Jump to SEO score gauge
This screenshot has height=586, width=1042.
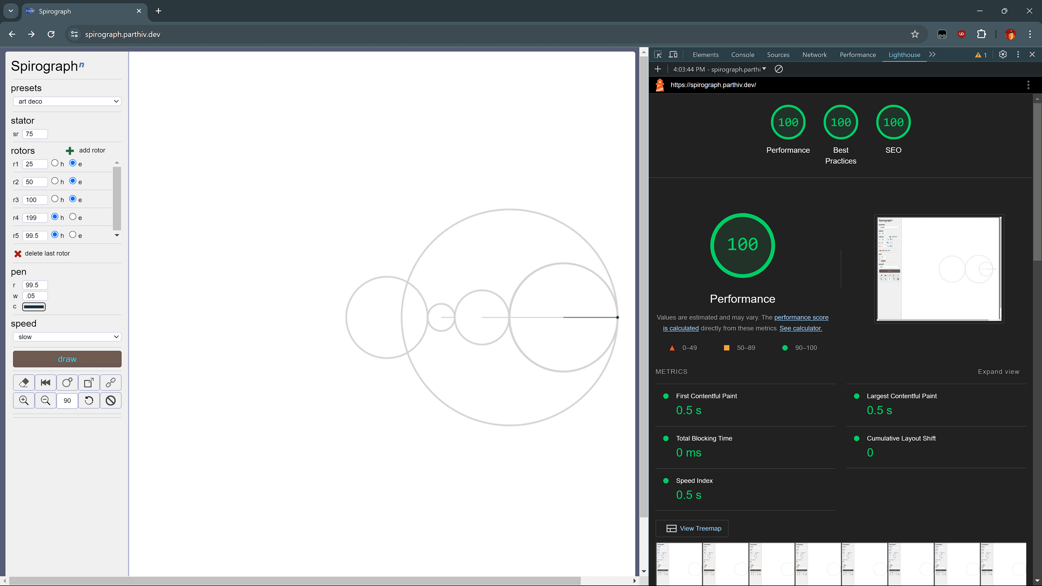point(893,122)
